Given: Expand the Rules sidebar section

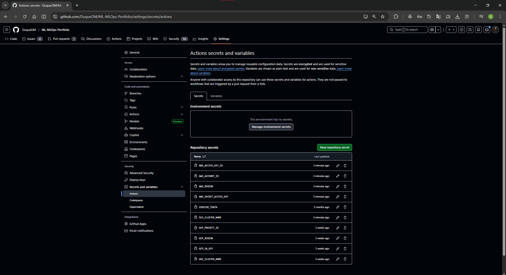Looking at the screenshot, I should [x=182, y=107].
